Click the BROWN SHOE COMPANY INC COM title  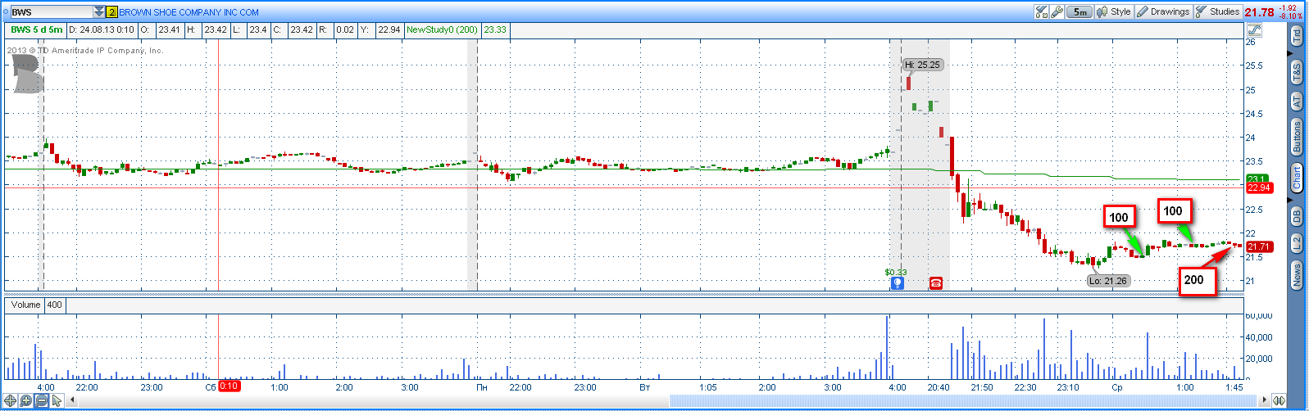pyautogui.click(x=189, y=12)
